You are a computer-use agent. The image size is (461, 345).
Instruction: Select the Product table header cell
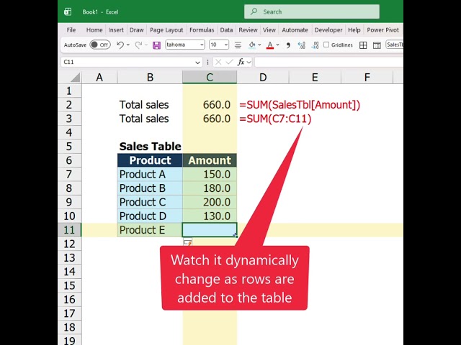[150, 160]
